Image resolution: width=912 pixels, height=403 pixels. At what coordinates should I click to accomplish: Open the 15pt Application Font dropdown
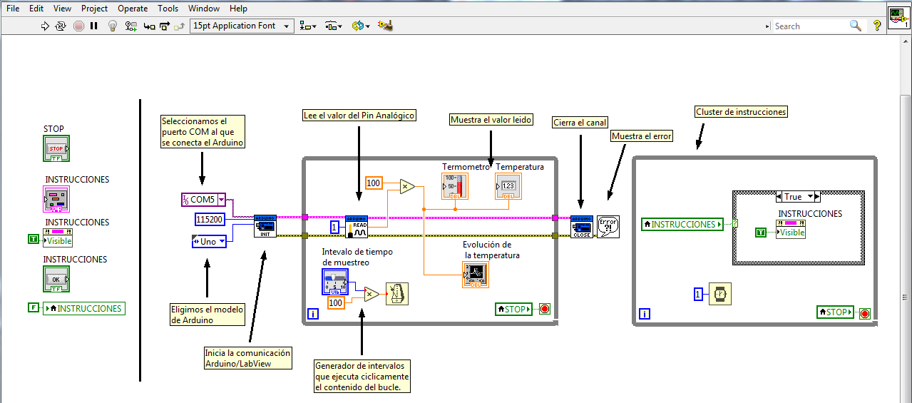(242, 26)
